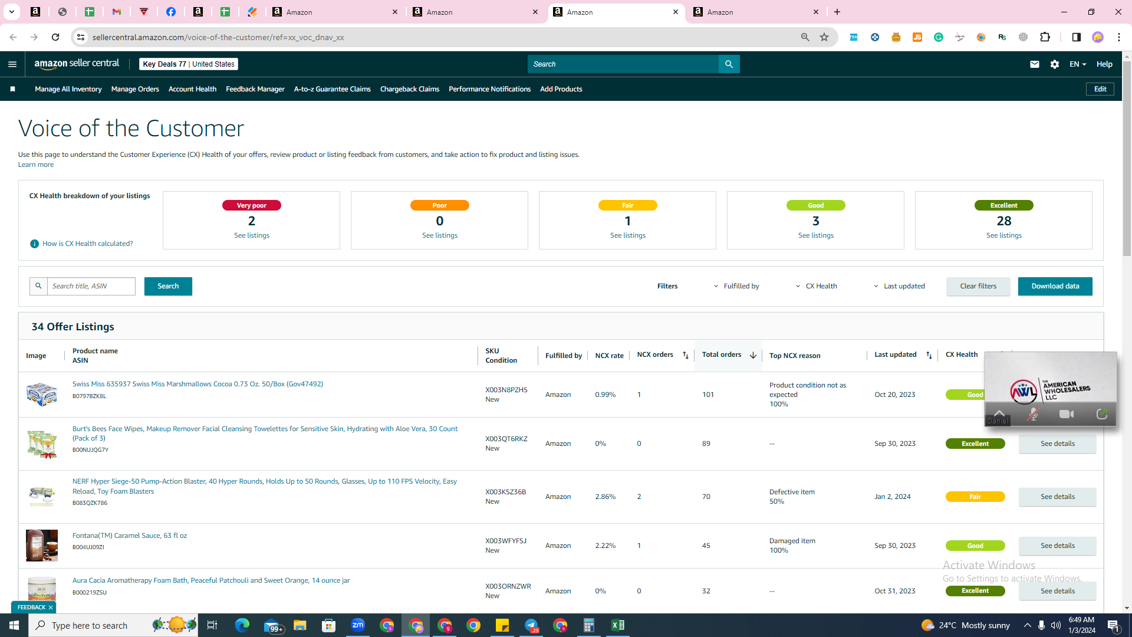Image resolution: width=1132 pixels, height=637 pixels.
Task: Go back using the browser back arrow
Action: click(13, 37)
